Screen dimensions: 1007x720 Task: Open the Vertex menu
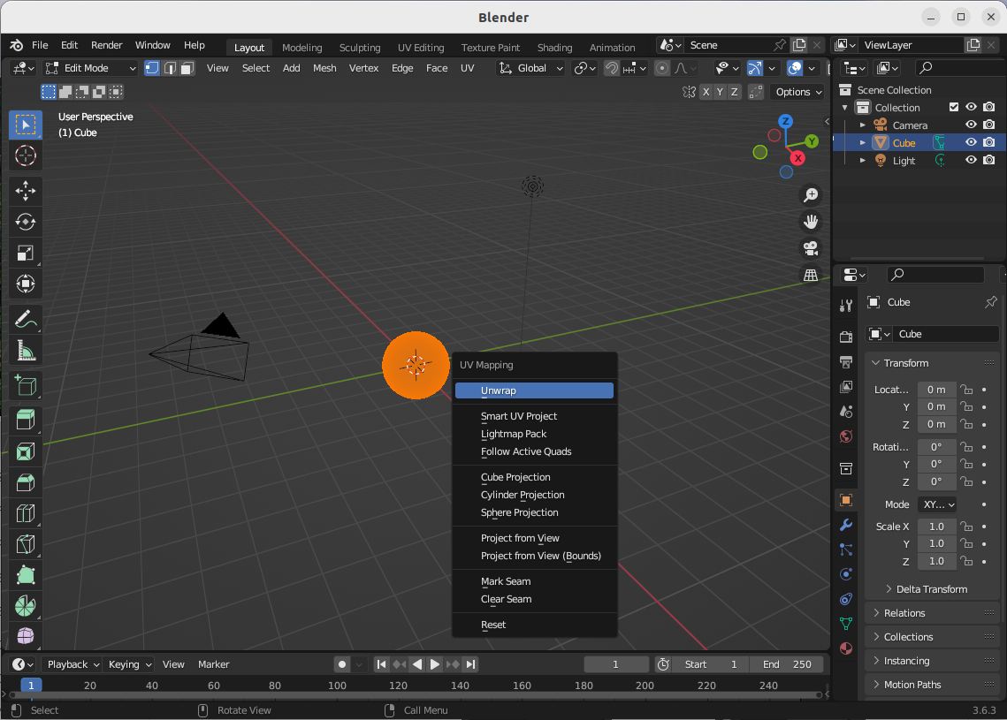point(363,68)
